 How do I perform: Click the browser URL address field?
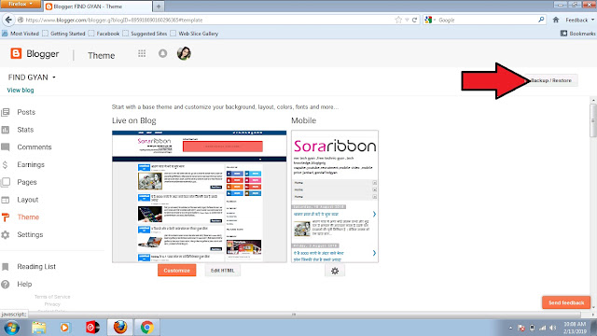pyautogui.click(x=205, y=20)
